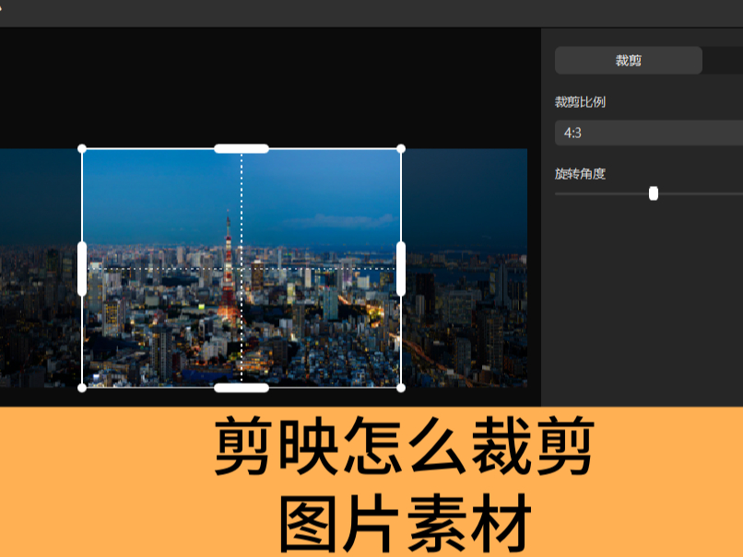This screenshot has height=557, width=743.
Task: Click the bottom edge crop handle
Action: 242,388
